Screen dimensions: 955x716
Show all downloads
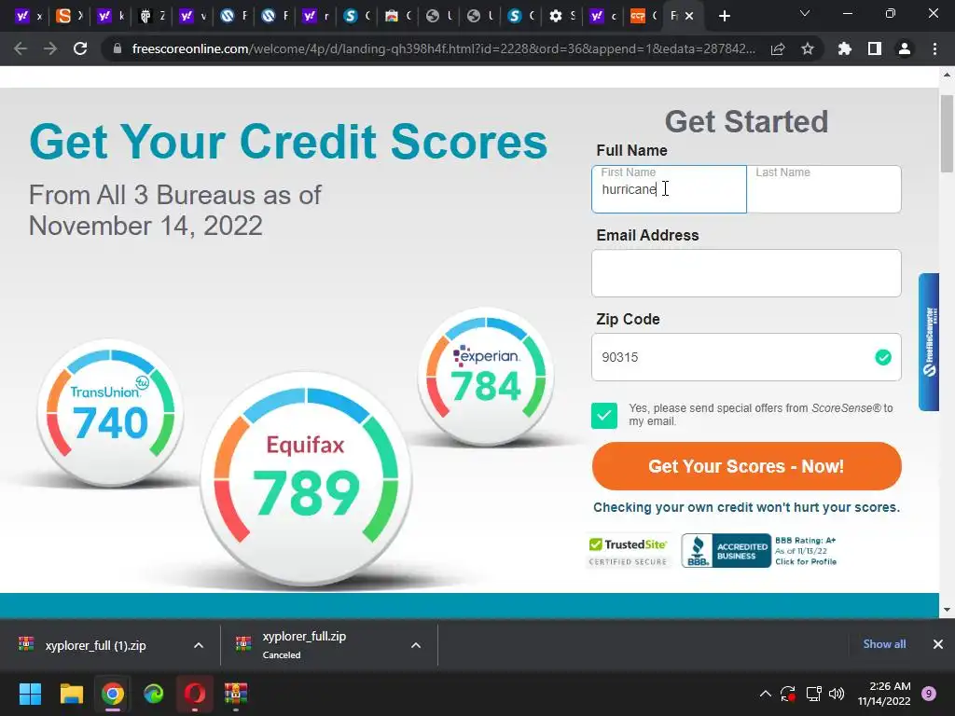[884, 644]
